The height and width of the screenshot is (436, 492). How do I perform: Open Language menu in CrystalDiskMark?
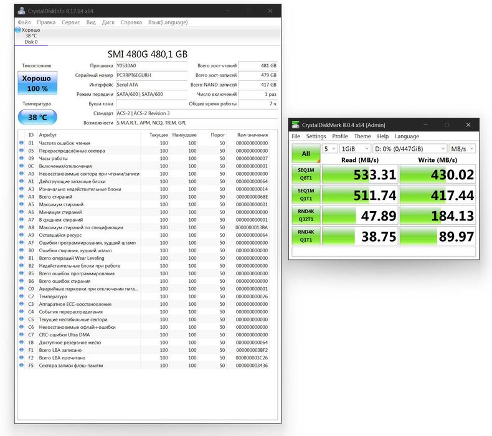pyautogui.click(x=407, y=136)
